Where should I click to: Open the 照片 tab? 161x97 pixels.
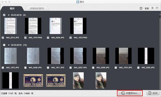(12, 9)
